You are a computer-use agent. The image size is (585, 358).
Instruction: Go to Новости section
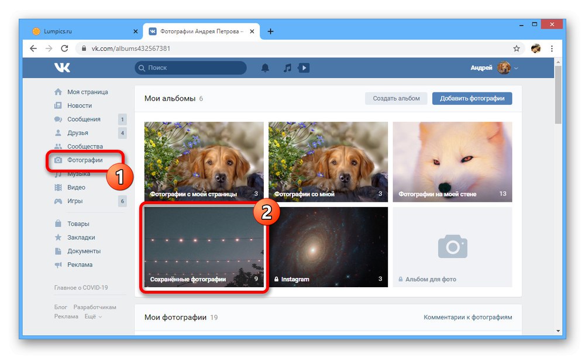click(x=80, y=105)
